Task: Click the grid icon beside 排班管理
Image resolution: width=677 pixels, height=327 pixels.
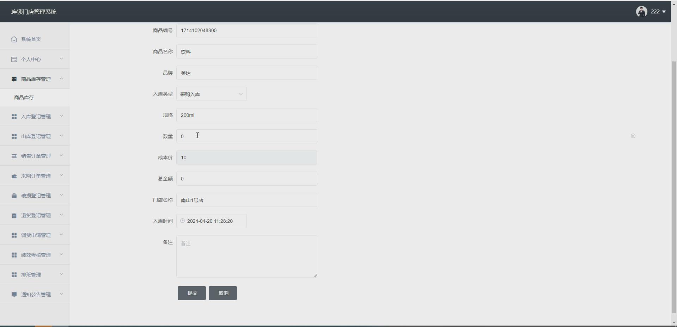Action: pos(14,274)
